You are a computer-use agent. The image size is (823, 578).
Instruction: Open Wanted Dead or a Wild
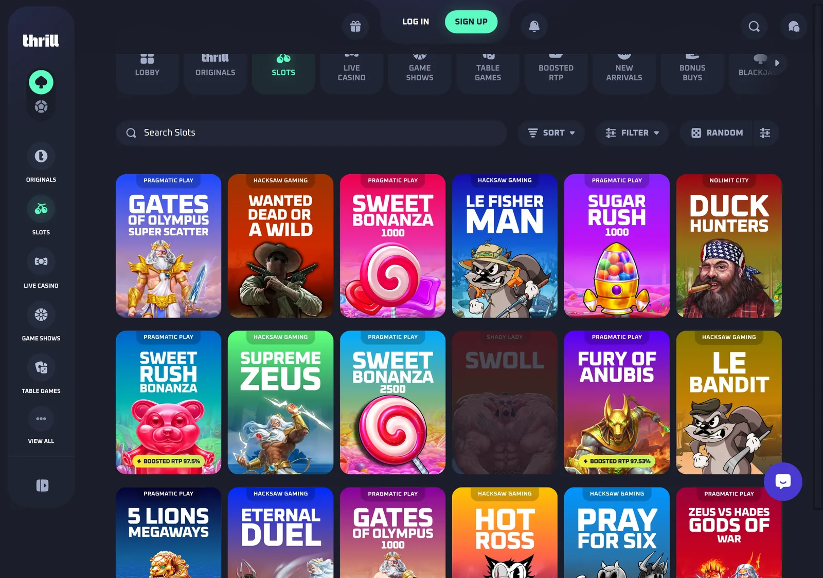281,246
